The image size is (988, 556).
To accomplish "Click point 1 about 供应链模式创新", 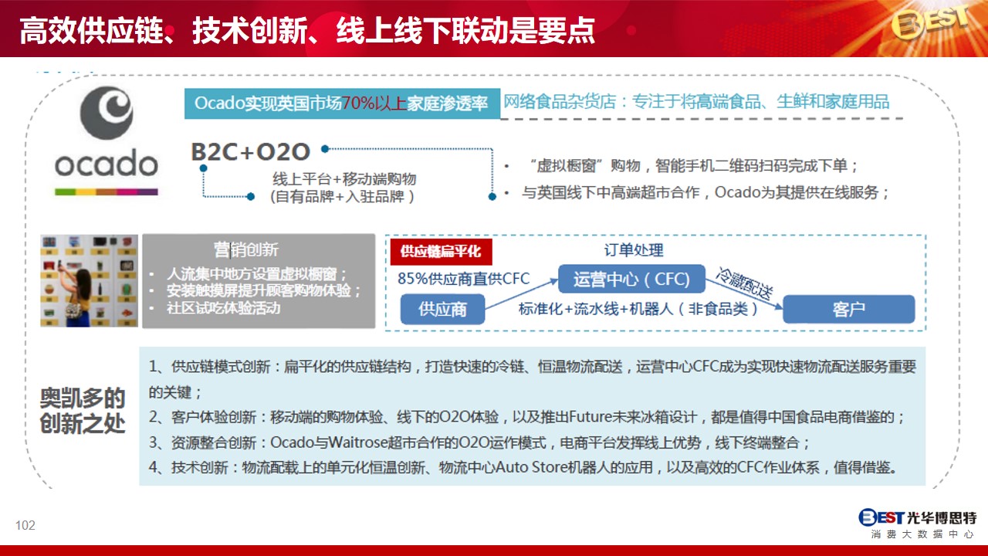I will pos(533,379).
